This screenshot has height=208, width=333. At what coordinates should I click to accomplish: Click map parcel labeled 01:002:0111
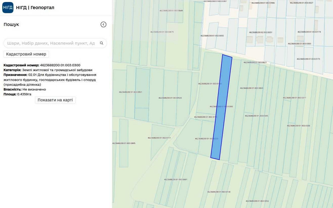(159, 138)
